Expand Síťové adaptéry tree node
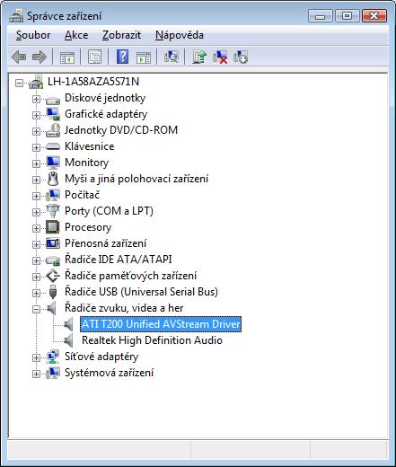The image size is (396, 467). point(36,357)
